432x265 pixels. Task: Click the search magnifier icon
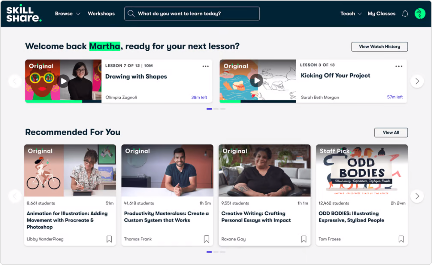coord(131,14)
